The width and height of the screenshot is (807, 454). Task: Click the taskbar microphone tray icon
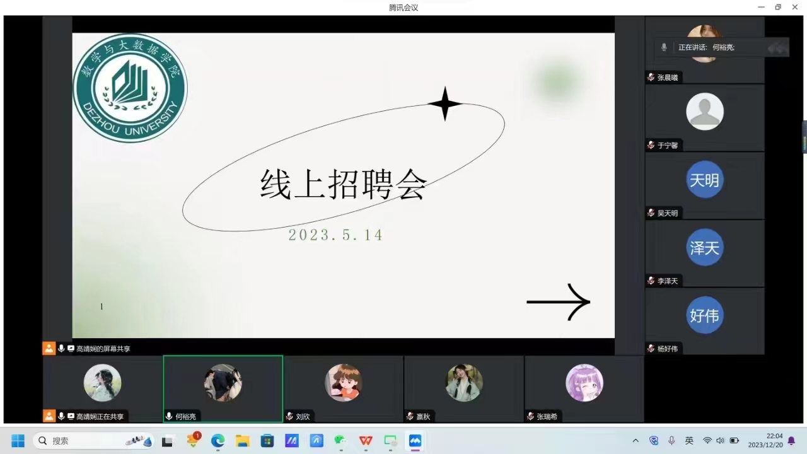click(671, 441)
